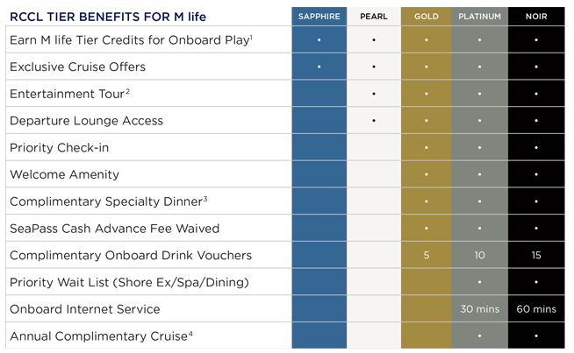The image size is (574, 353).
Task: Select the Priority Check-in benefit label
Action: [x=59, y=148]
